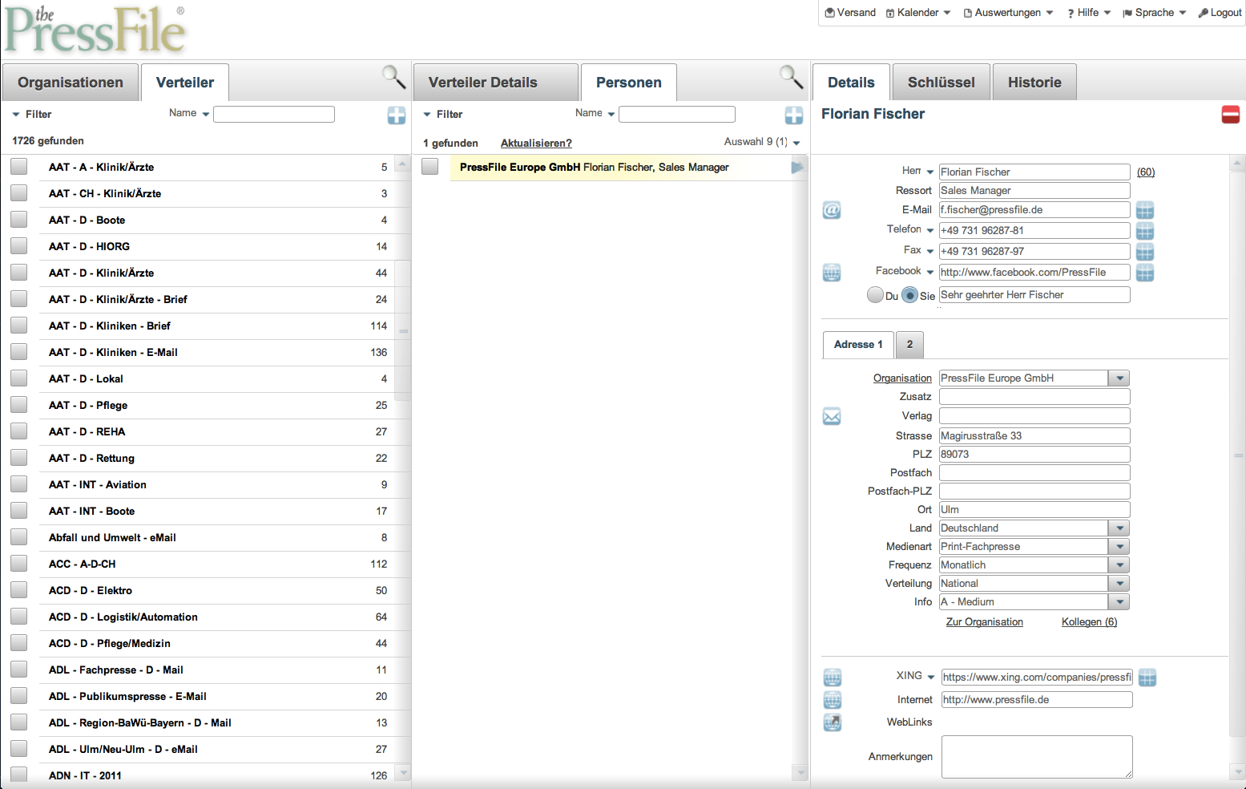Click grid icon next to Telefon field

[1145, 231]
